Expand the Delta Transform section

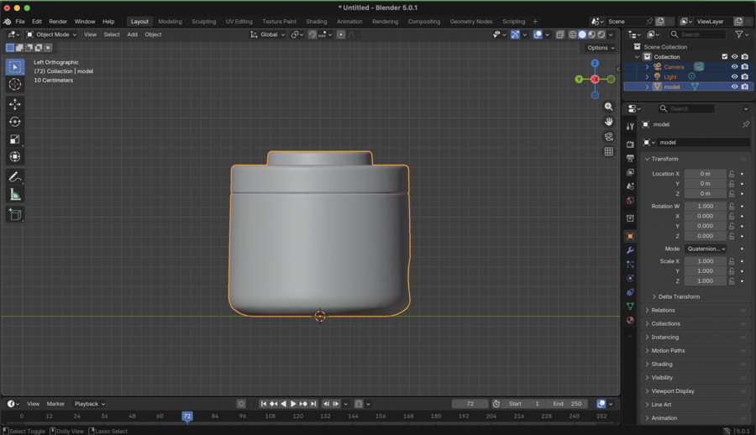[x=679, y=296]
